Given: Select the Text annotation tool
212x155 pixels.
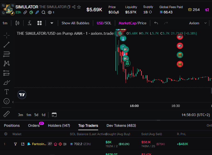Looking at the screenshot, I should pyautogui.click(x=7, y=92).
